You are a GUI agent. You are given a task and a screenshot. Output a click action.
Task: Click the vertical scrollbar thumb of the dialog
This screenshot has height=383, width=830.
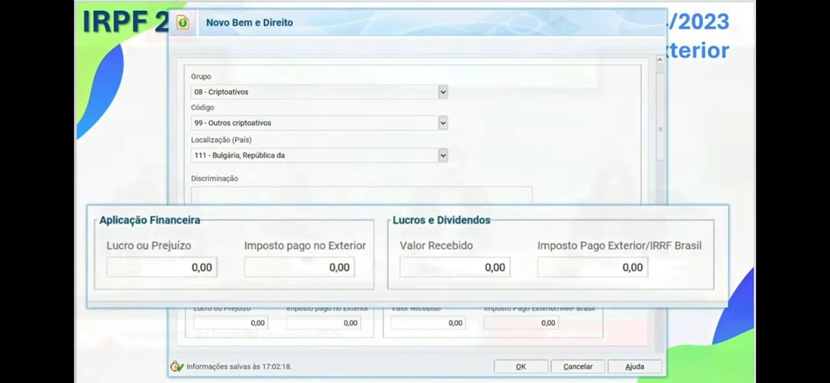(660, 116)
